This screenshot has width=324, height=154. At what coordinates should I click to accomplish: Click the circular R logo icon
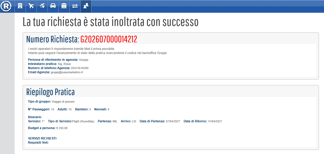(6, 6)
